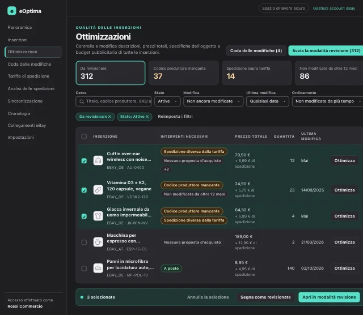Click the Spazio di lavoro sicuro badge
The height and width of the screenshot is (315, 363).
tap(284, 8)
